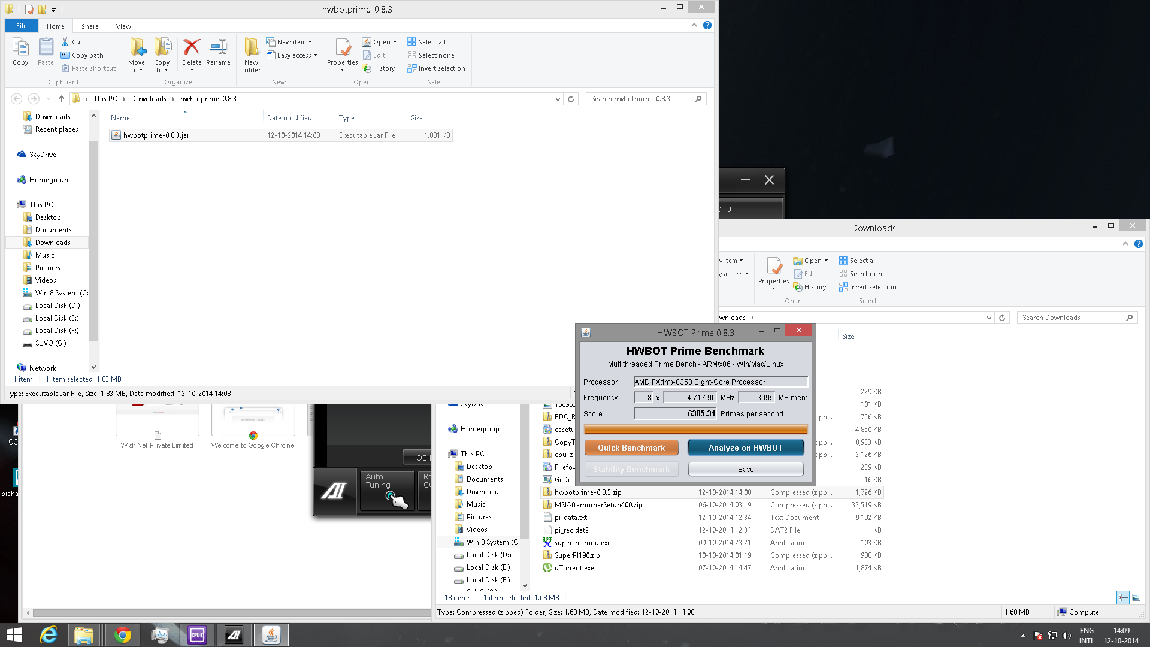Select hwbotprime-0.8.3.zip in Downloads
The width and height of the screenshot is (1150, 647).
[x=712, y=492]
